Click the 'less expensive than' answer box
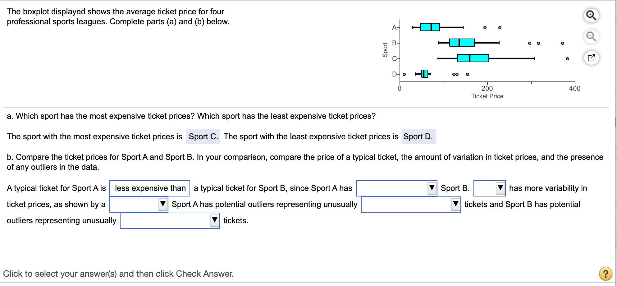617x286 pixels. click(x=150, y=188)
